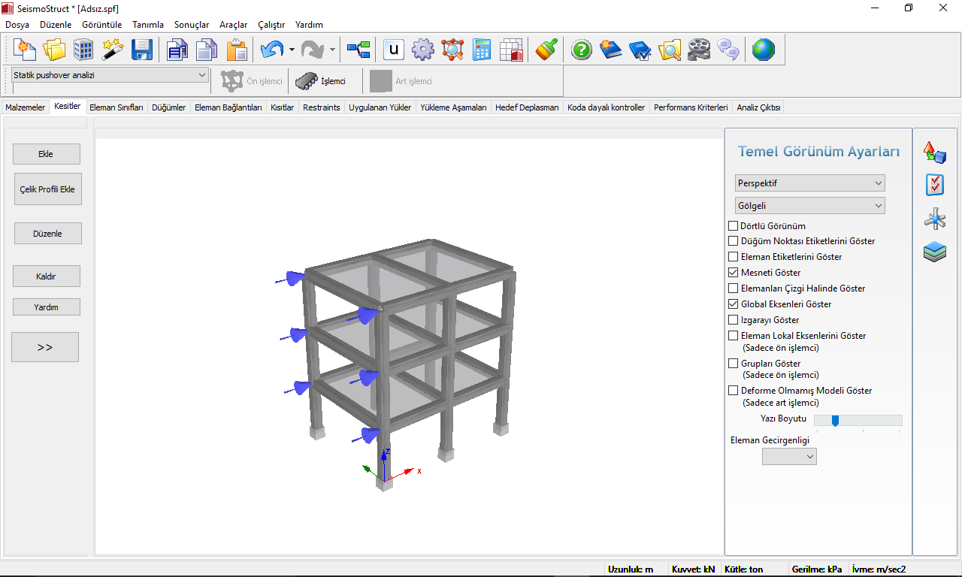Open the units selector 'u' icon

pos(394,50)
